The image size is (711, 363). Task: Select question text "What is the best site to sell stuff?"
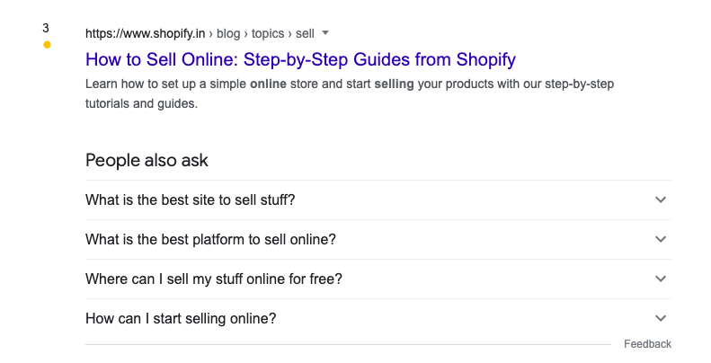[x=190, y=199]
